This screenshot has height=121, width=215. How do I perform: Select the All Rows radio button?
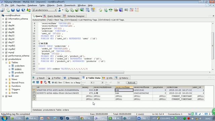tap(53, 83)
